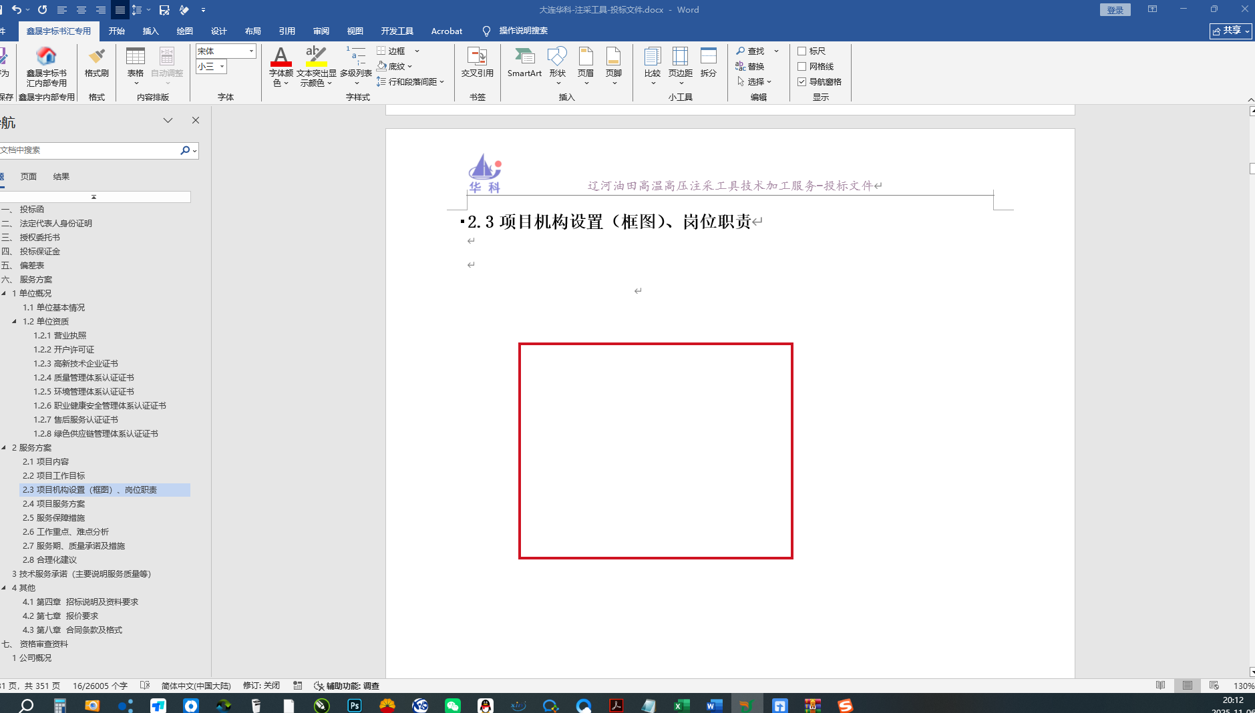Open the 页边距 margins tool
This screenshot has width=1255, height=713.
pos(681,67)
